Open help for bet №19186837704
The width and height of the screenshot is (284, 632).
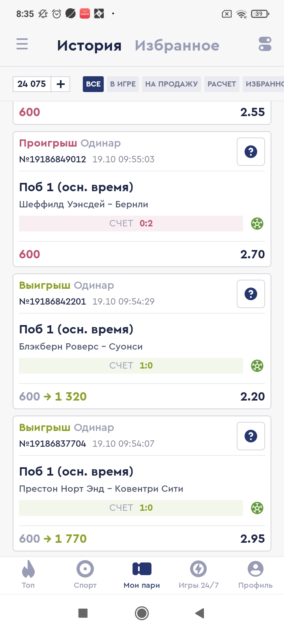tap(251, 436)
